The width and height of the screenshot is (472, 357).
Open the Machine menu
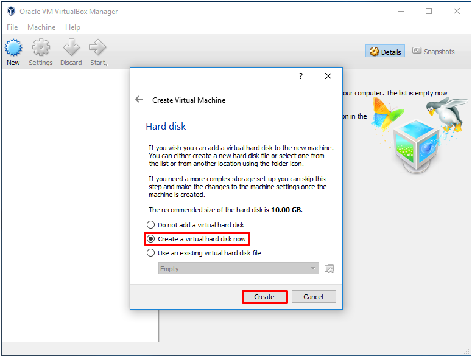tap(41, 27)
